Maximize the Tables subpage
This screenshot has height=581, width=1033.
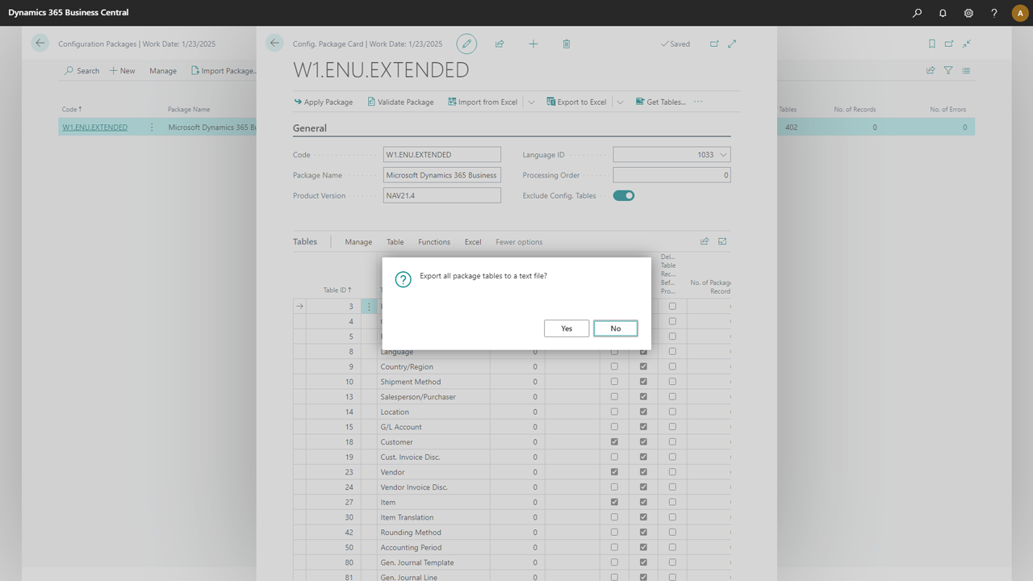[x=722, y=241]
